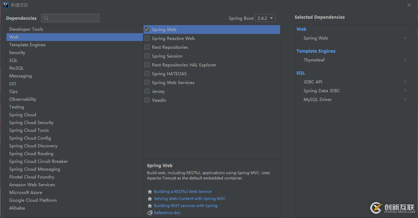Open Building a RESTful Web Service link
This screenshot has height=218, width=418.
182,192
